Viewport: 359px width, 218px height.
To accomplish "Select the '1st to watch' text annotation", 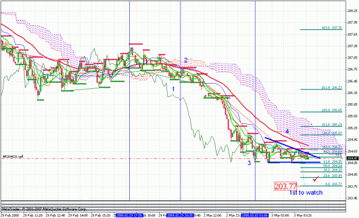I will (x=306, y=193).
